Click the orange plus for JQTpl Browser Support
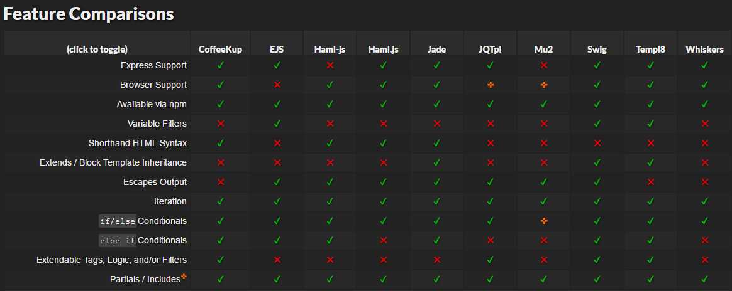Image resolution: width=732 pixels, height=291 pixels. click(x=490, y=85)
